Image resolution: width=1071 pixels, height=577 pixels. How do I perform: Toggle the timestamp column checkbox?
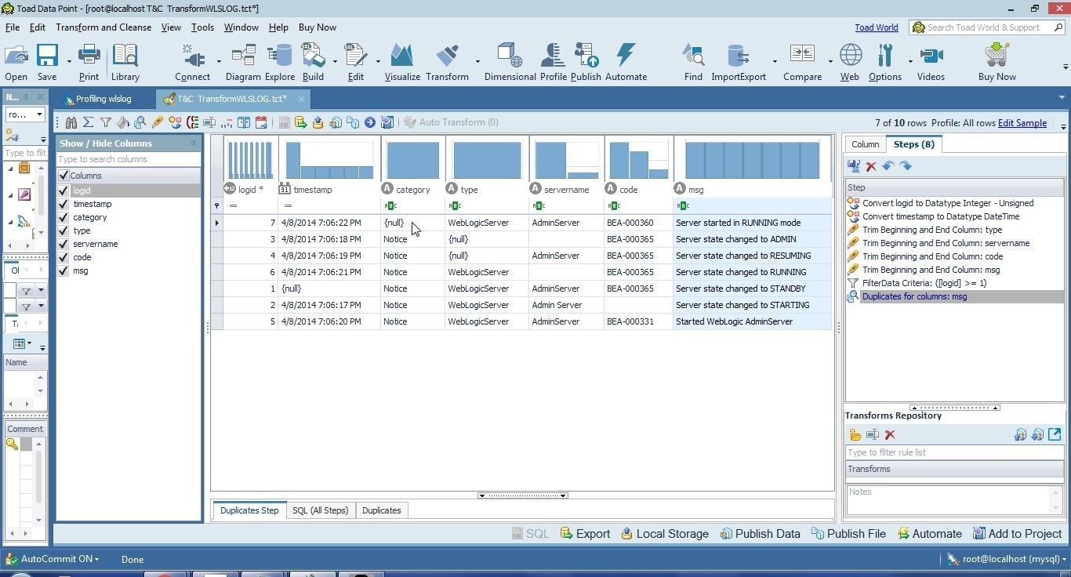click(x=64, y=204)
